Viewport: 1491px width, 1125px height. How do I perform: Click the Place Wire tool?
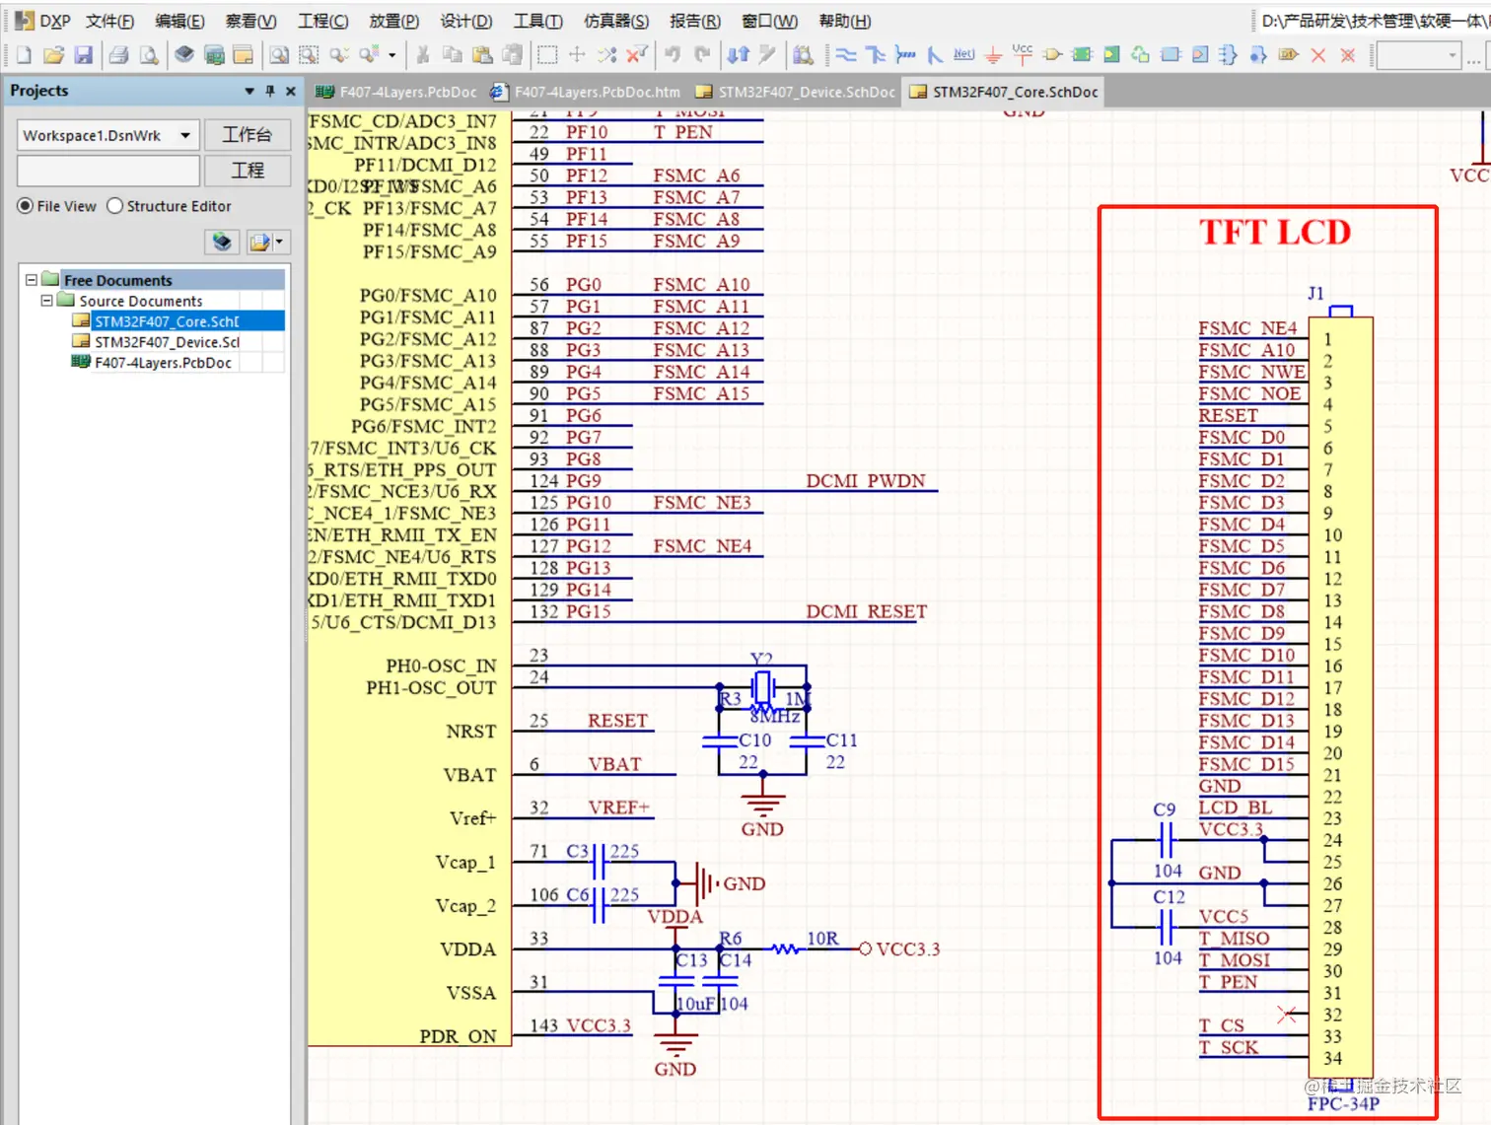click(x=846, y=55)
